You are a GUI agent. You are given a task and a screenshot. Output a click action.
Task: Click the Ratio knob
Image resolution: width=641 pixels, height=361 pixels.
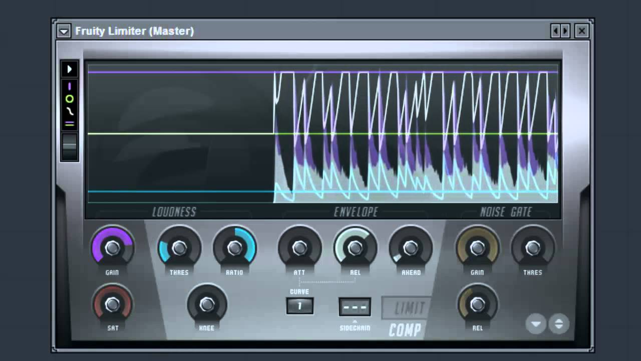pos(234,248)
